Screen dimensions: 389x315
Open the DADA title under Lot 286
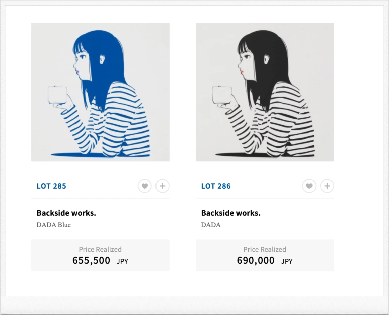pos(211,225)
